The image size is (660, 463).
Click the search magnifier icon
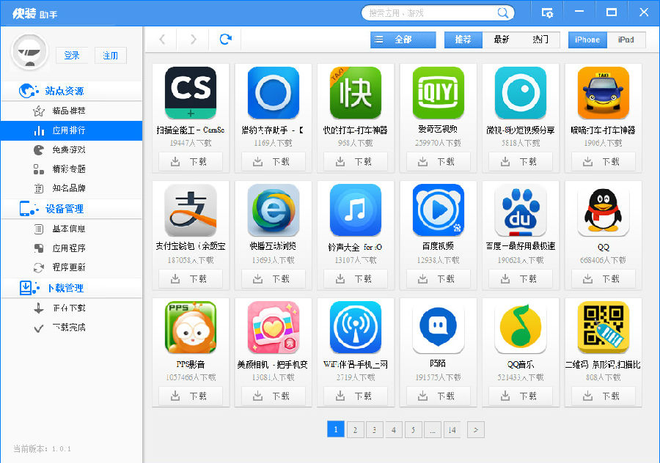point(503,12)
